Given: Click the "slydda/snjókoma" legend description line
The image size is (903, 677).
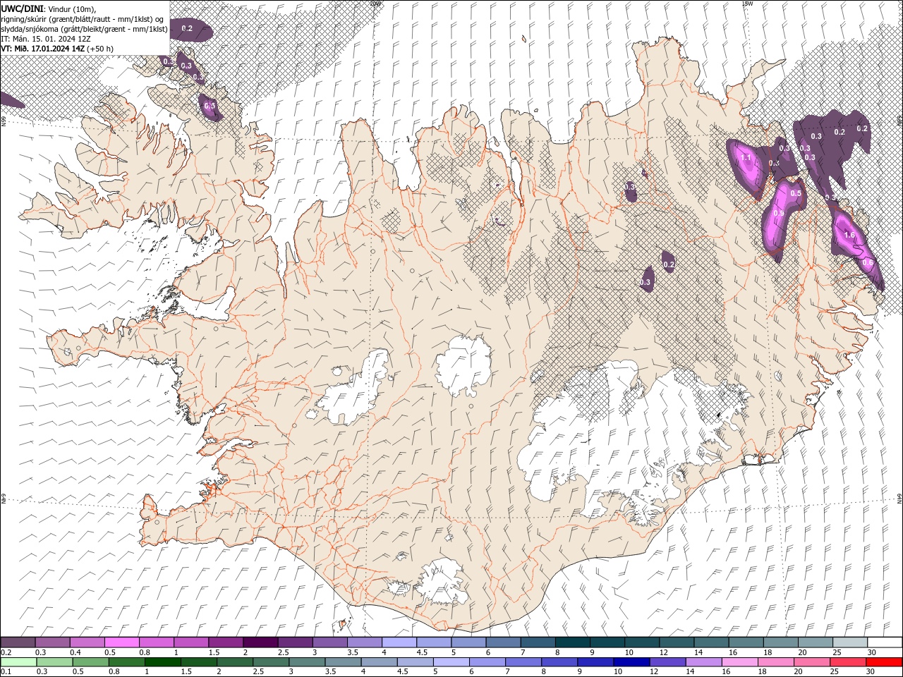Looking at the screenshot, I should point(84,29).
